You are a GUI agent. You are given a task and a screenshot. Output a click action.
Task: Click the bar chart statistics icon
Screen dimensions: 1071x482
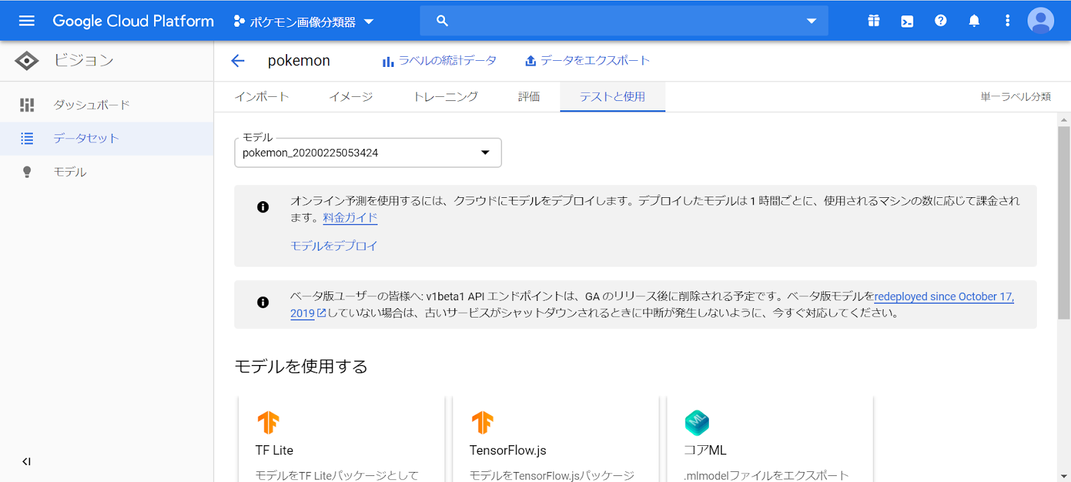click(x=388, y=62)
